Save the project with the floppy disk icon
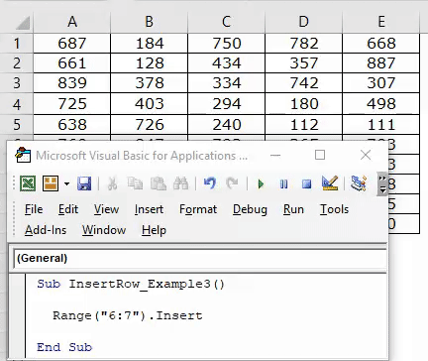Image resolution: width=428 pixels, height=361 pixels. coord(84,183)
